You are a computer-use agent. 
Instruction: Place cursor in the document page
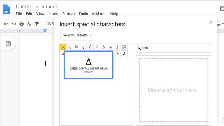tap(36, 80)
